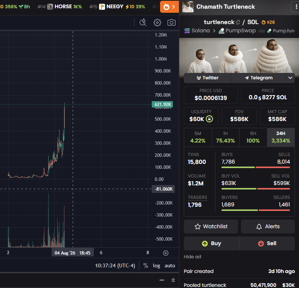Click the turtleneck / SOL pair title
This screenshot has height=288, width=299.
(x=231, y=22)
